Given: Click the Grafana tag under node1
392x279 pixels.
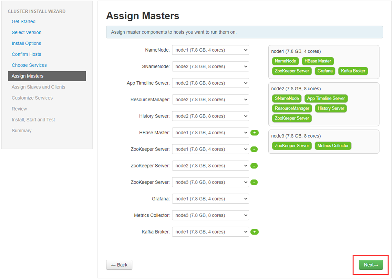Looking at the screenshot, I should pos(325,71).
